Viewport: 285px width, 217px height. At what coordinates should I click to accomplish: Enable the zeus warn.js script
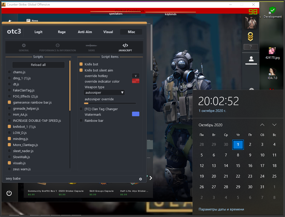tap(9, 169)
